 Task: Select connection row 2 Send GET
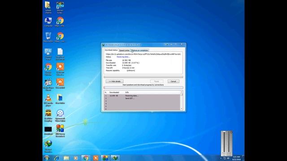(142, 98)
